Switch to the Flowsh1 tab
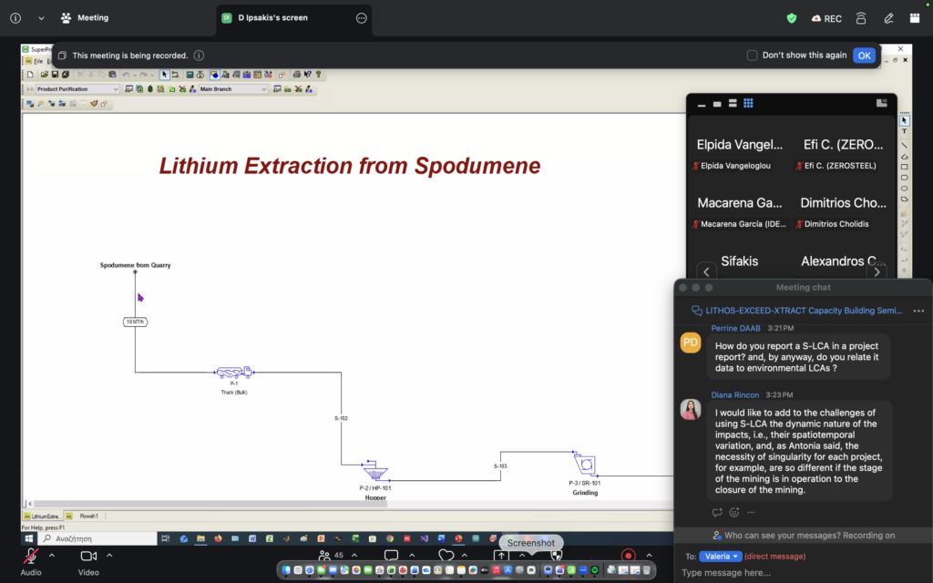Screen dimensions: 933x583 tap(88, 516)
